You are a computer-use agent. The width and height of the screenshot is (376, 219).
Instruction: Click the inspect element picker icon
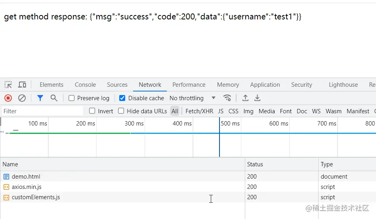coord(8,85)
